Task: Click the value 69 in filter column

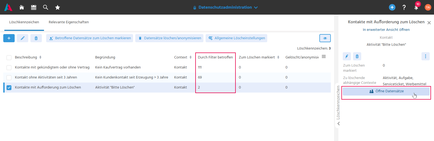Action: [x=200, y=77]
